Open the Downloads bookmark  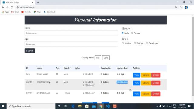(50, 12)
